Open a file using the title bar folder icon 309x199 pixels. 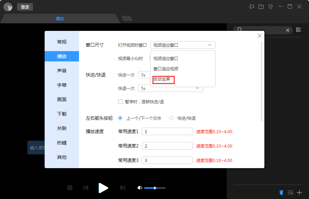[261, 6]
